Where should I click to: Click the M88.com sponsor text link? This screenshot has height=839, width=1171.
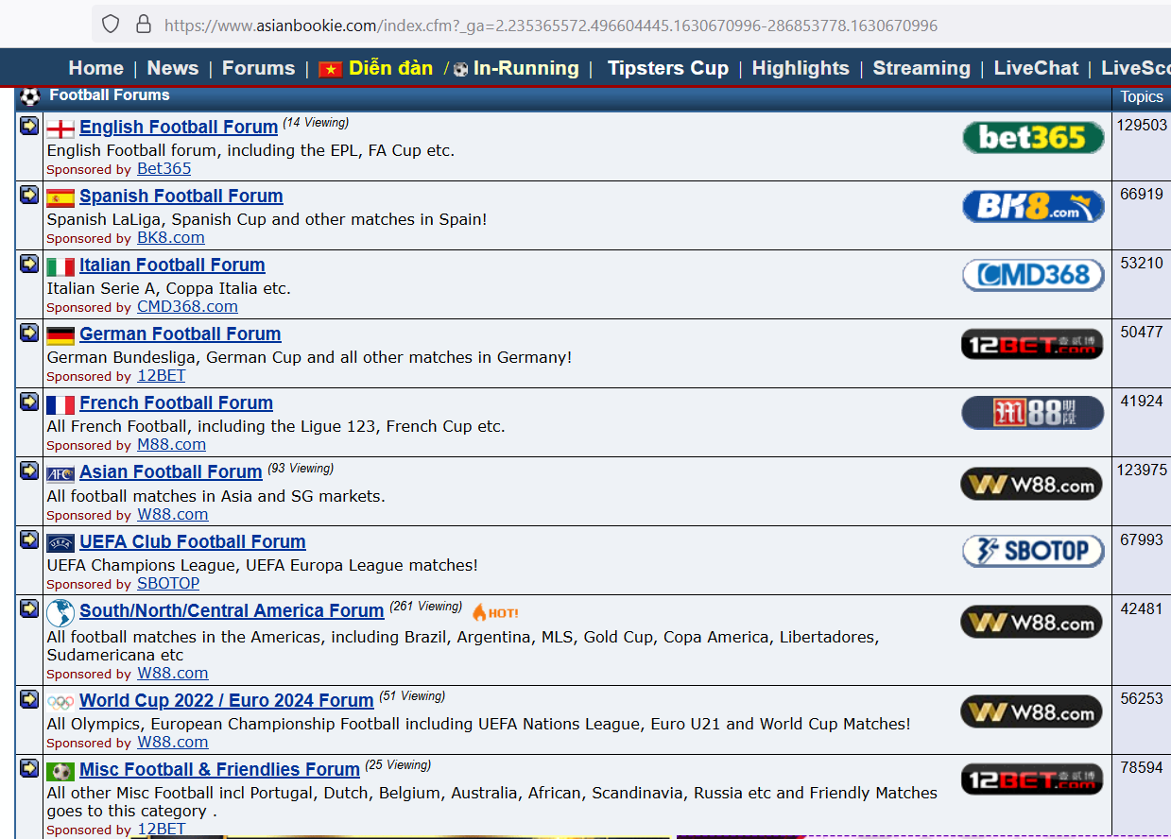[x=171, y=444]
